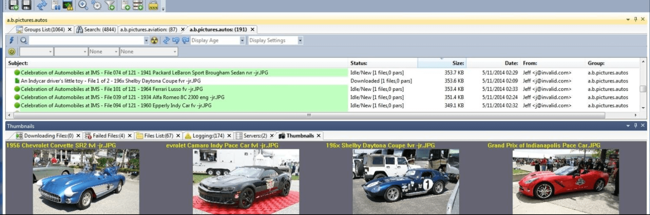Close the Groups List tab
The width and height of the screenshot is (650, 215).
70,29
